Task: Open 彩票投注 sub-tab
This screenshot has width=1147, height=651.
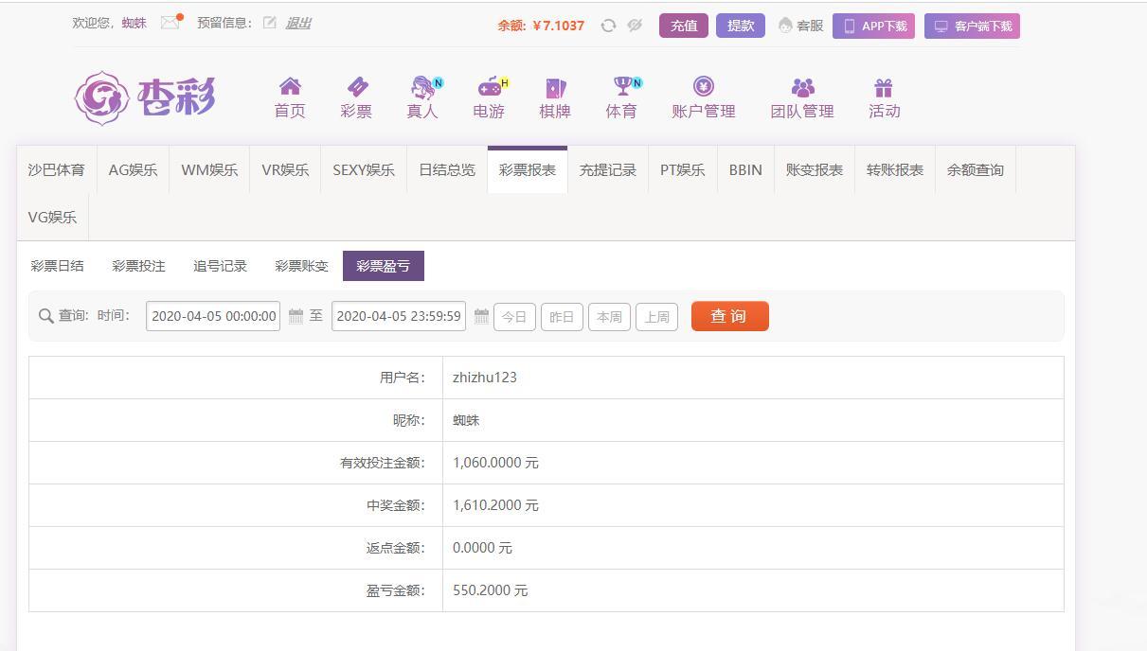Action: pyautogui.click(x=139, y=266)
